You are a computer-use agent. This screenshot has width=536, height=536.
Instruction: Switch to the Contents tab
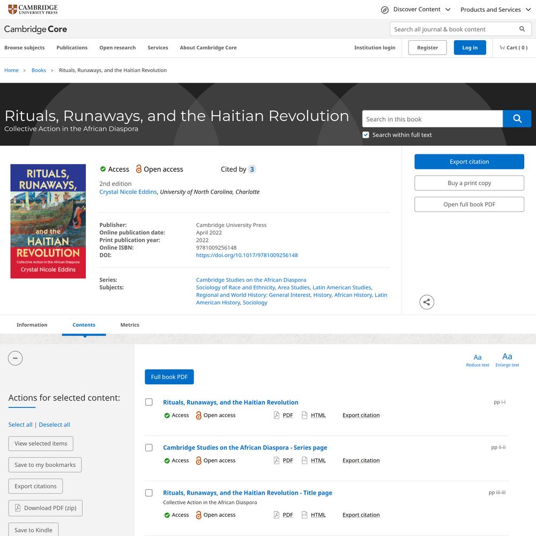(x=84, y=325)
